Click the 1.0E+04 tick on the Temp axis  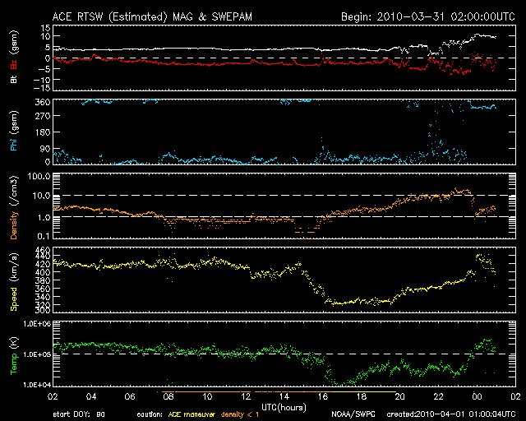pos(37,385)
